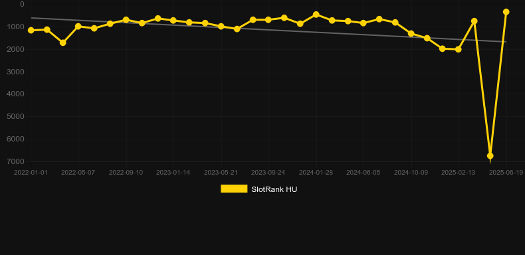The image size is (525, 255).
Task: Select the data point above 2023-09-24
Action: pyautogui.click(x=268, y=20)
